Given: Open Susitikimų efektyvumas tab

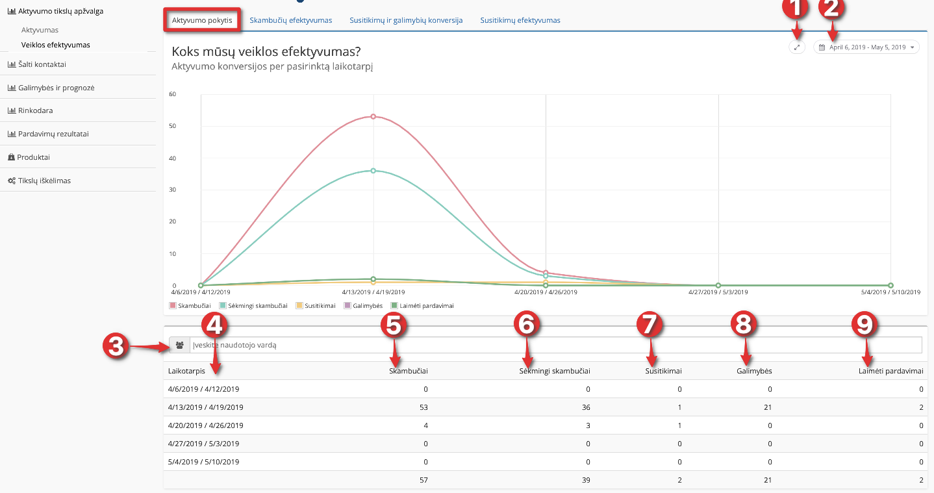Looking at the screenshot, I should click(520, 20).
